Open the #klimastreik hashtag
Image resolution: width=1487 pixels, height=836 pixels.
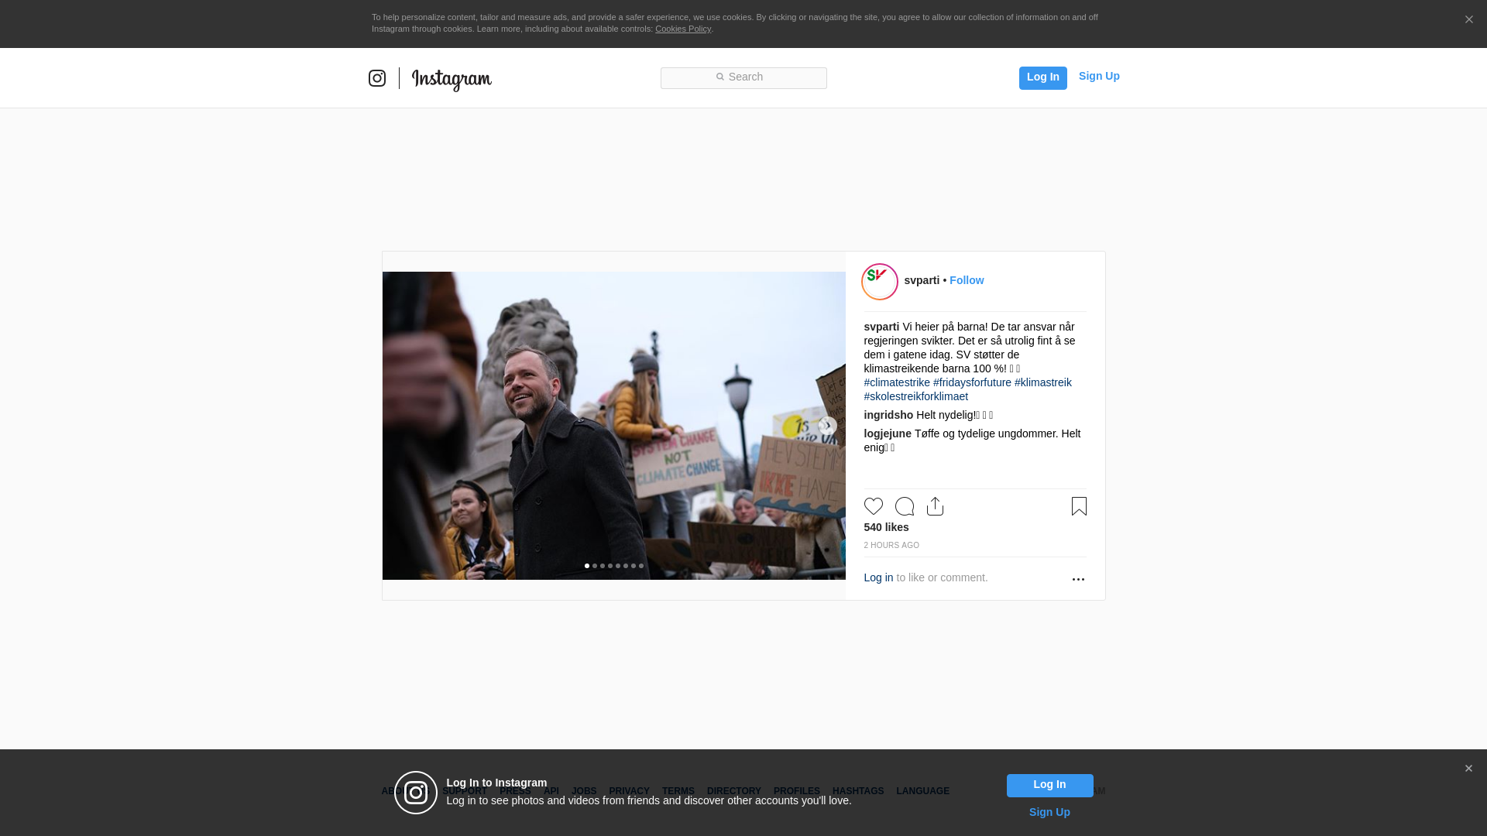click(1042, 382)
